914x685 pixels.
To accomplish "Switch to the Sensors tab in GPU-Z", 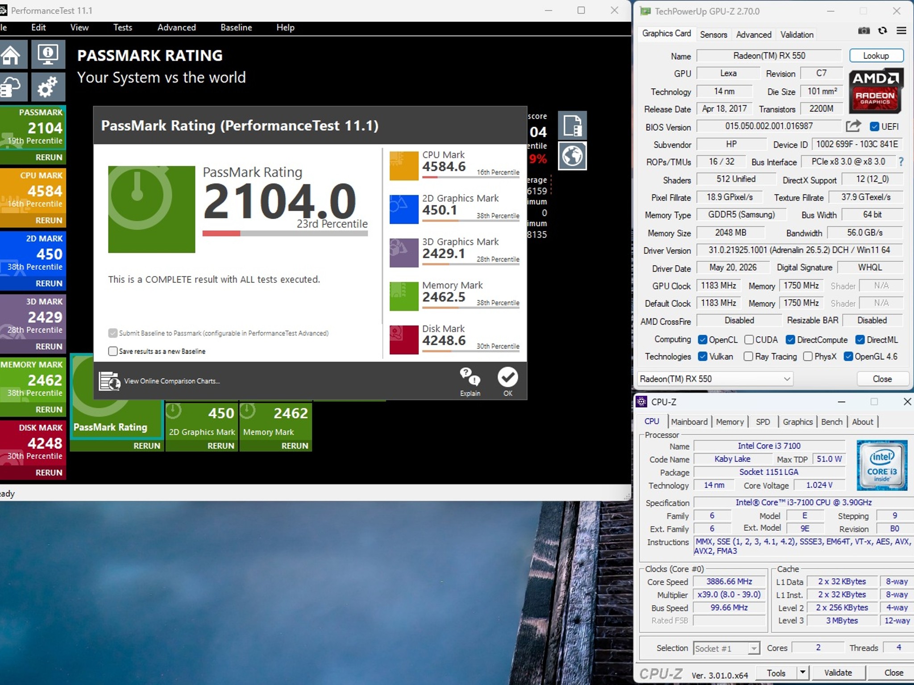I will point(713,34).
